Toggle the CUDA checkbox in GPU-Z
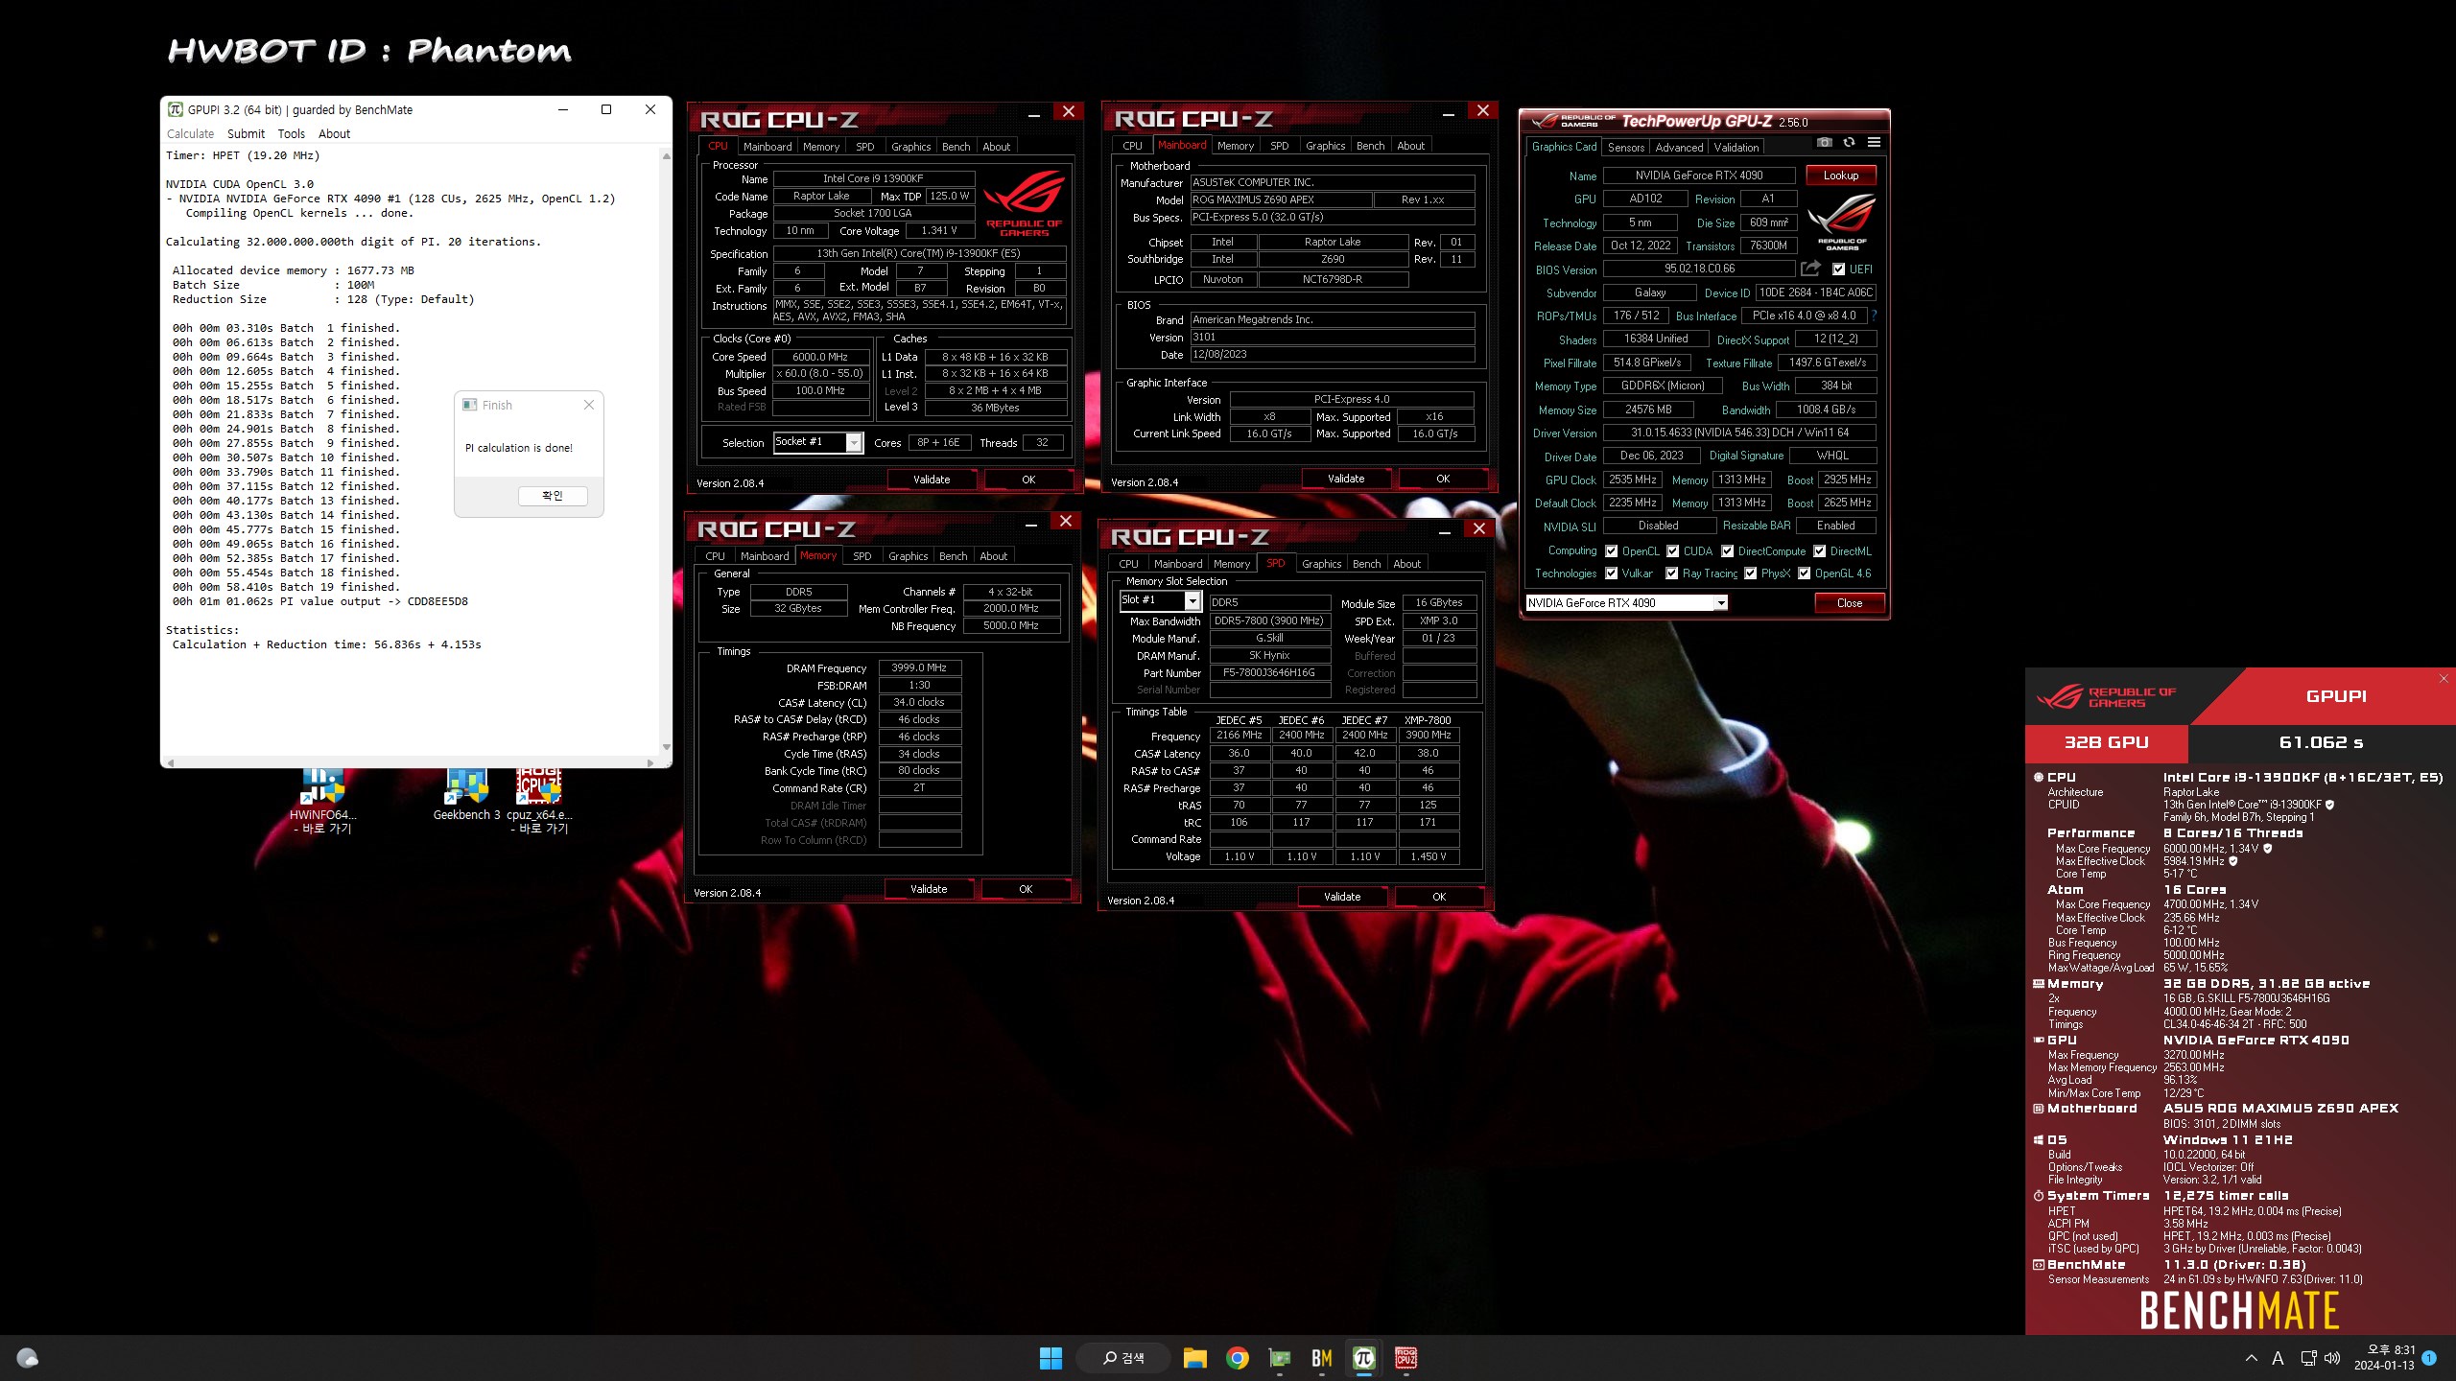Viewport: 2456px width, 1381px height. [x=1673, y=551]
